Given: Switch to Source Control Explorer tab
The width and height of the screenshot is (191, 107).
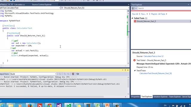Looking at the screenshot, I should click(42, 4).
